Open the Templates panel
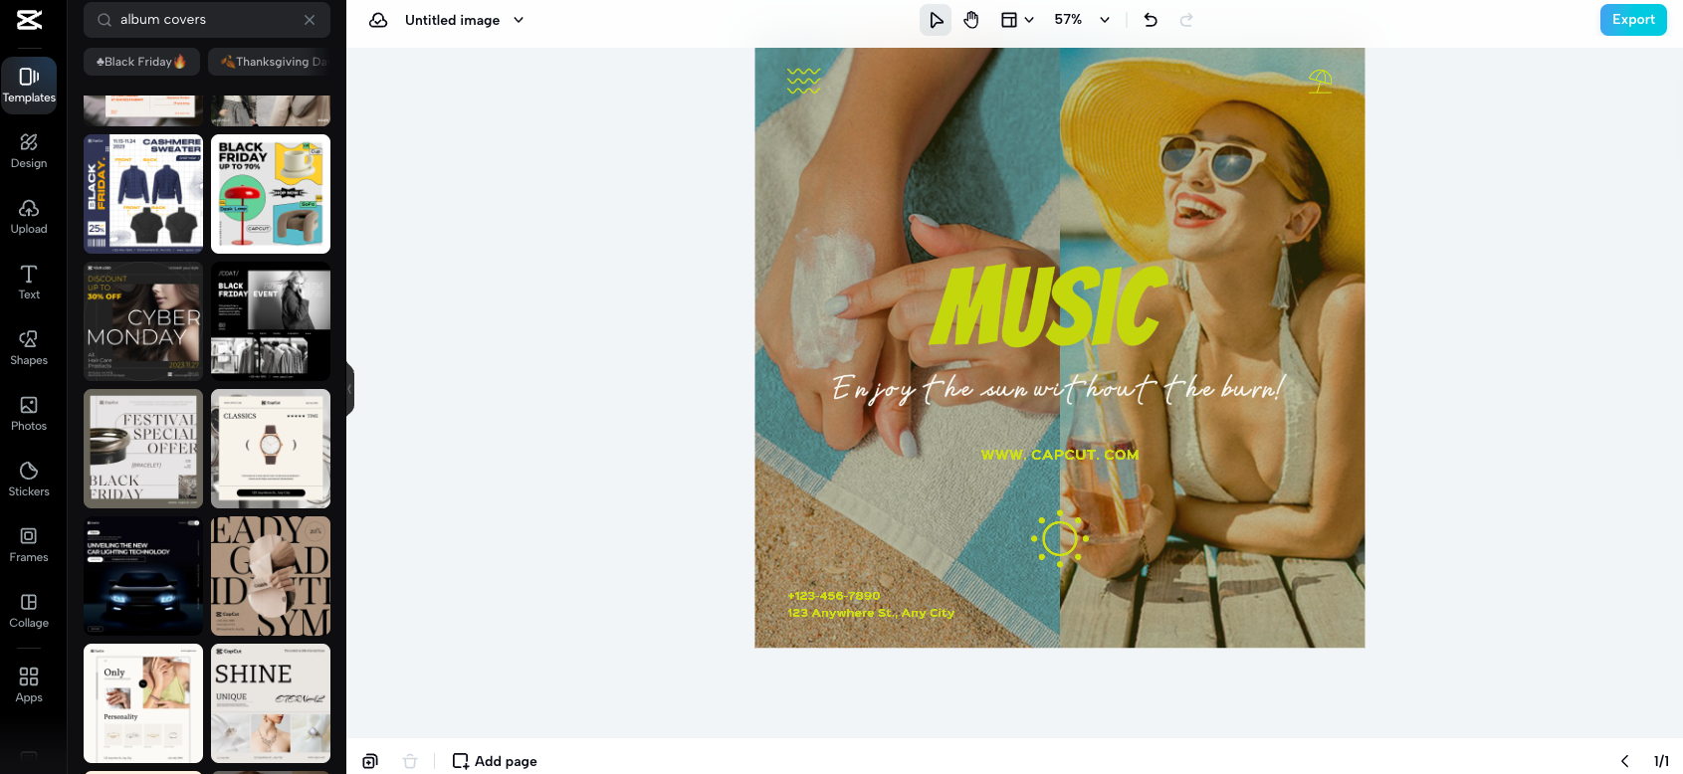The image size is (1683, 774). [x=29, y=85]
